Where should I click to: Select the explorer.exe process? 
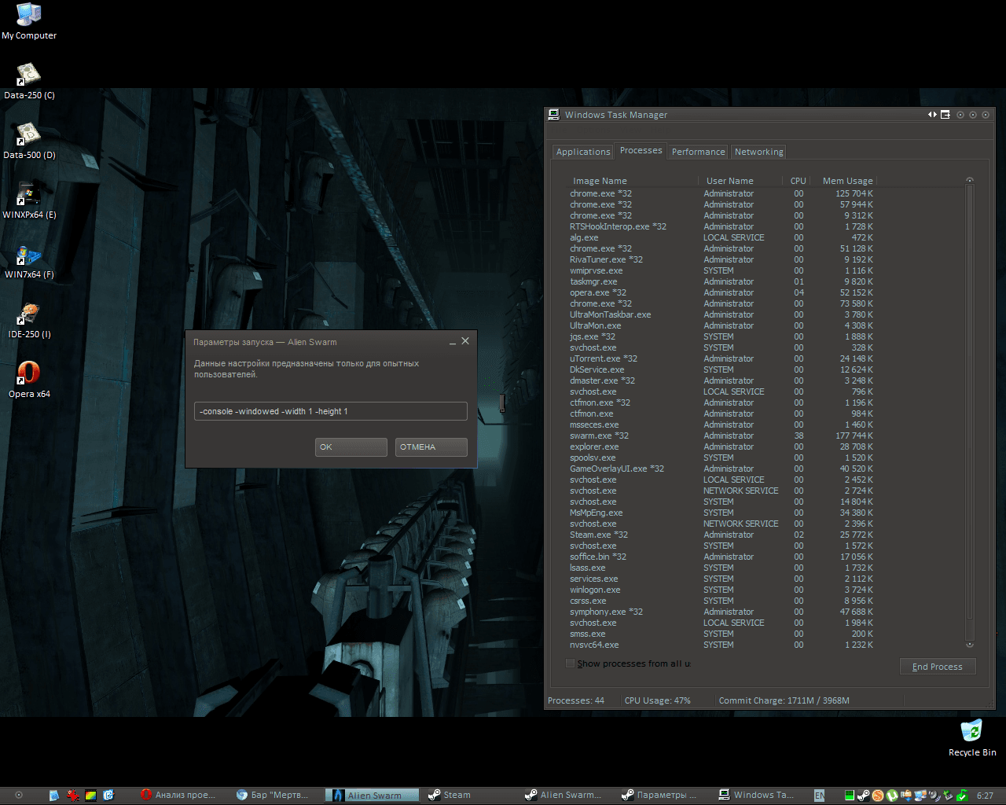point(721,447)
